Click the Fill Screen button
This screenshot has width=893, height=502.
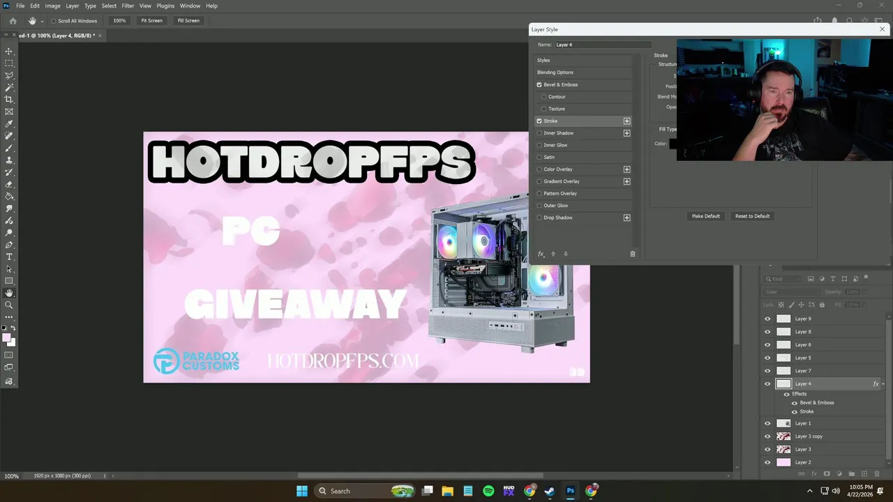coord(188,21)
